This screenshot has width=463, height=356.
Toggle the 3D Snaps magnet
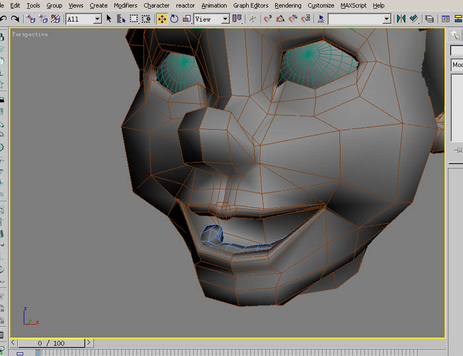click(267, 19)
